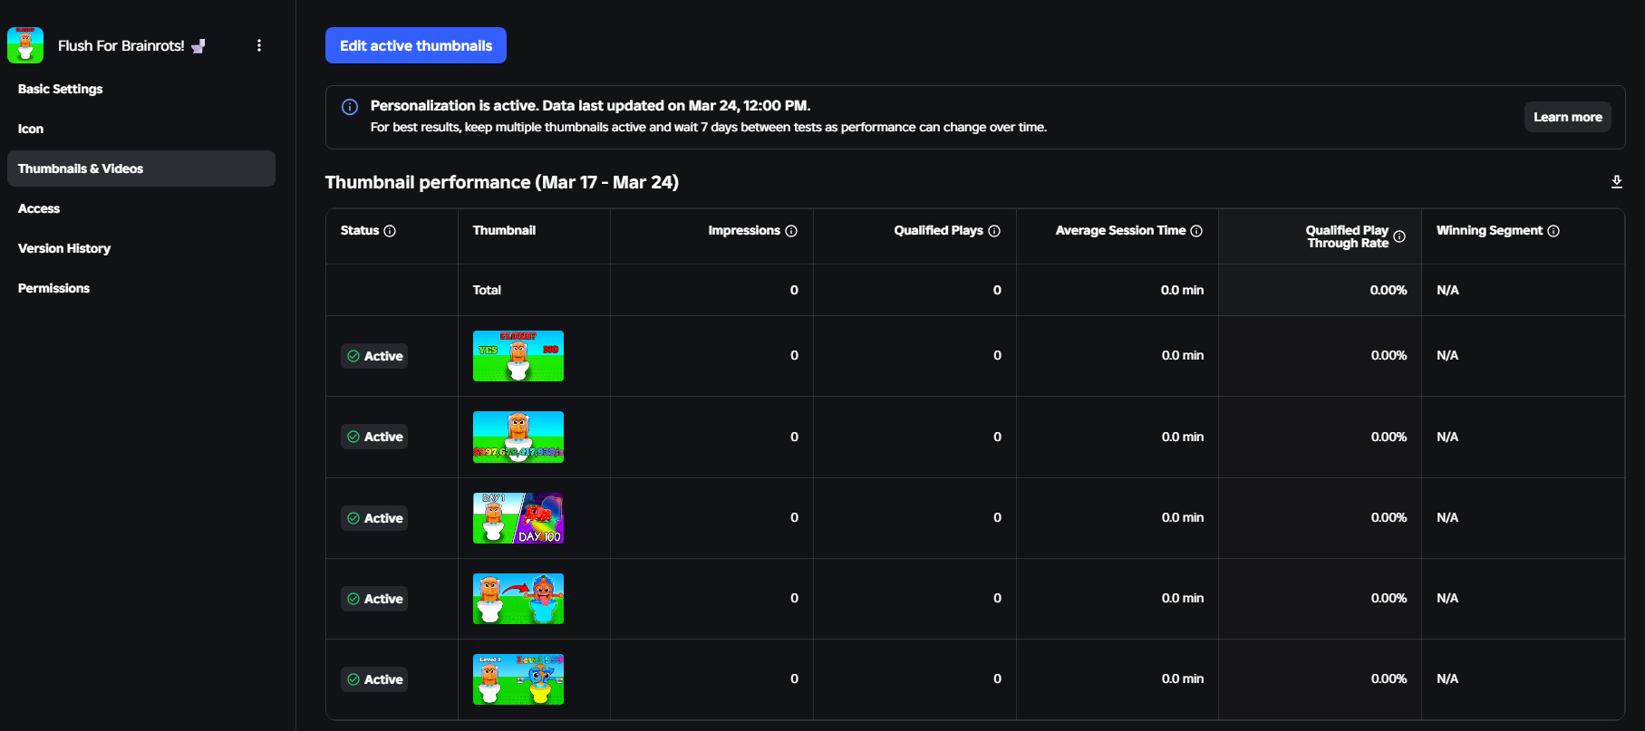Click the Qualified Plays column header text
1645x731 pixels.
click(938, 230)
